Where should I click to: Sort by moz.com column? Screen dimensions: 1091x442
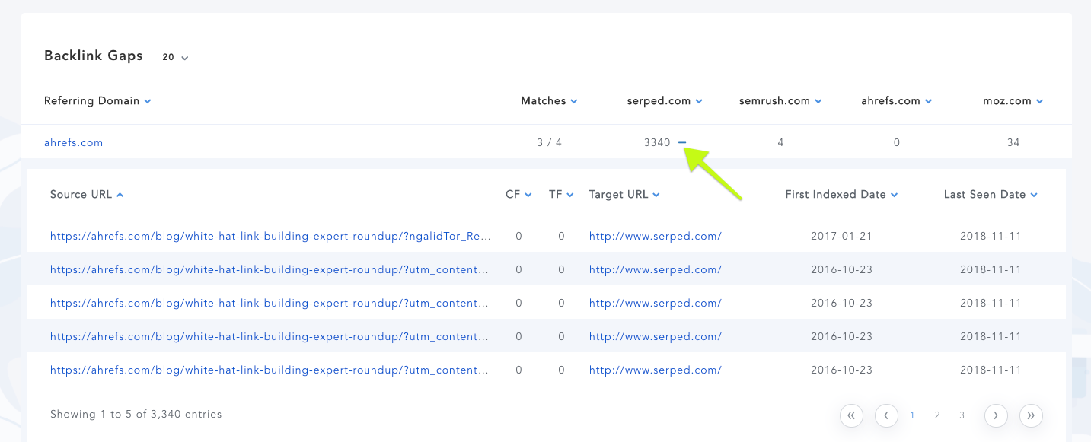coord(1013,100)
